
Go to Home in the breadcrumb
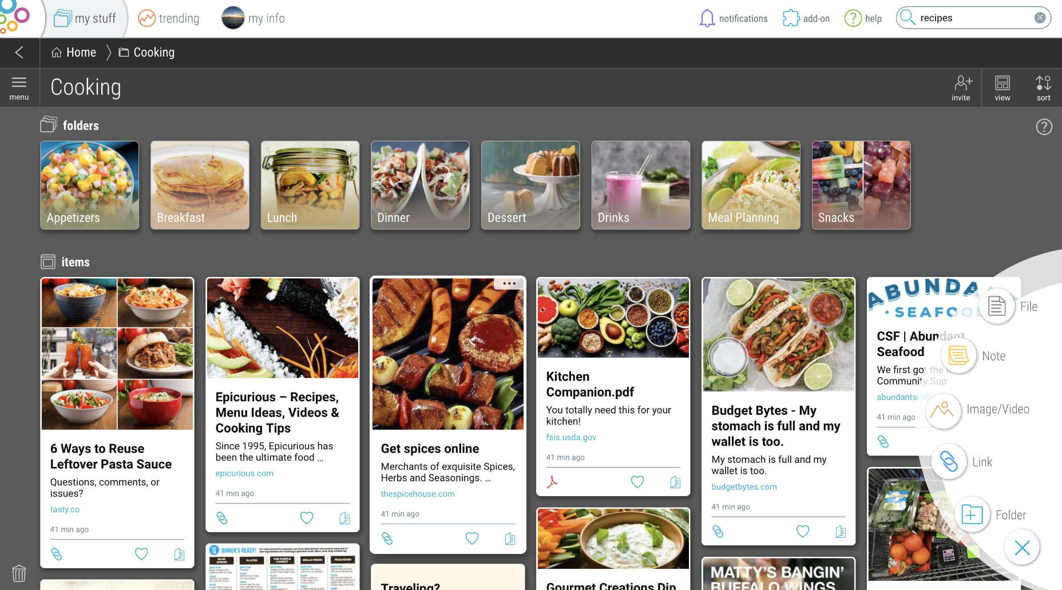pyautogui.click(x=73, y=53)
